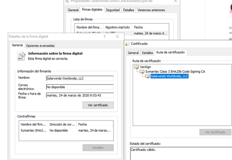Image resolution: width=232 pixels, height=160 pixels.
Task: Select the Symantec SHA2 countersignature row
Action: click(66, 131)
